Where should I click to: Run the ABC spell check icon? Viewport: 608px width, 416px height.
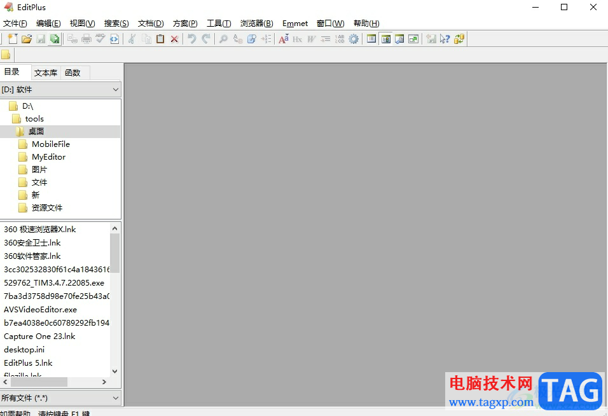(100, 39)
